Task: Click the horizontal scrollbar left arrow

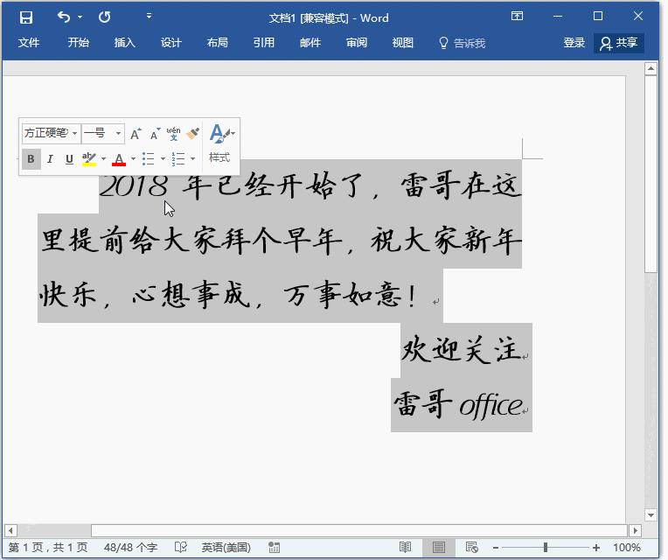Action: [x=10, y=530]
